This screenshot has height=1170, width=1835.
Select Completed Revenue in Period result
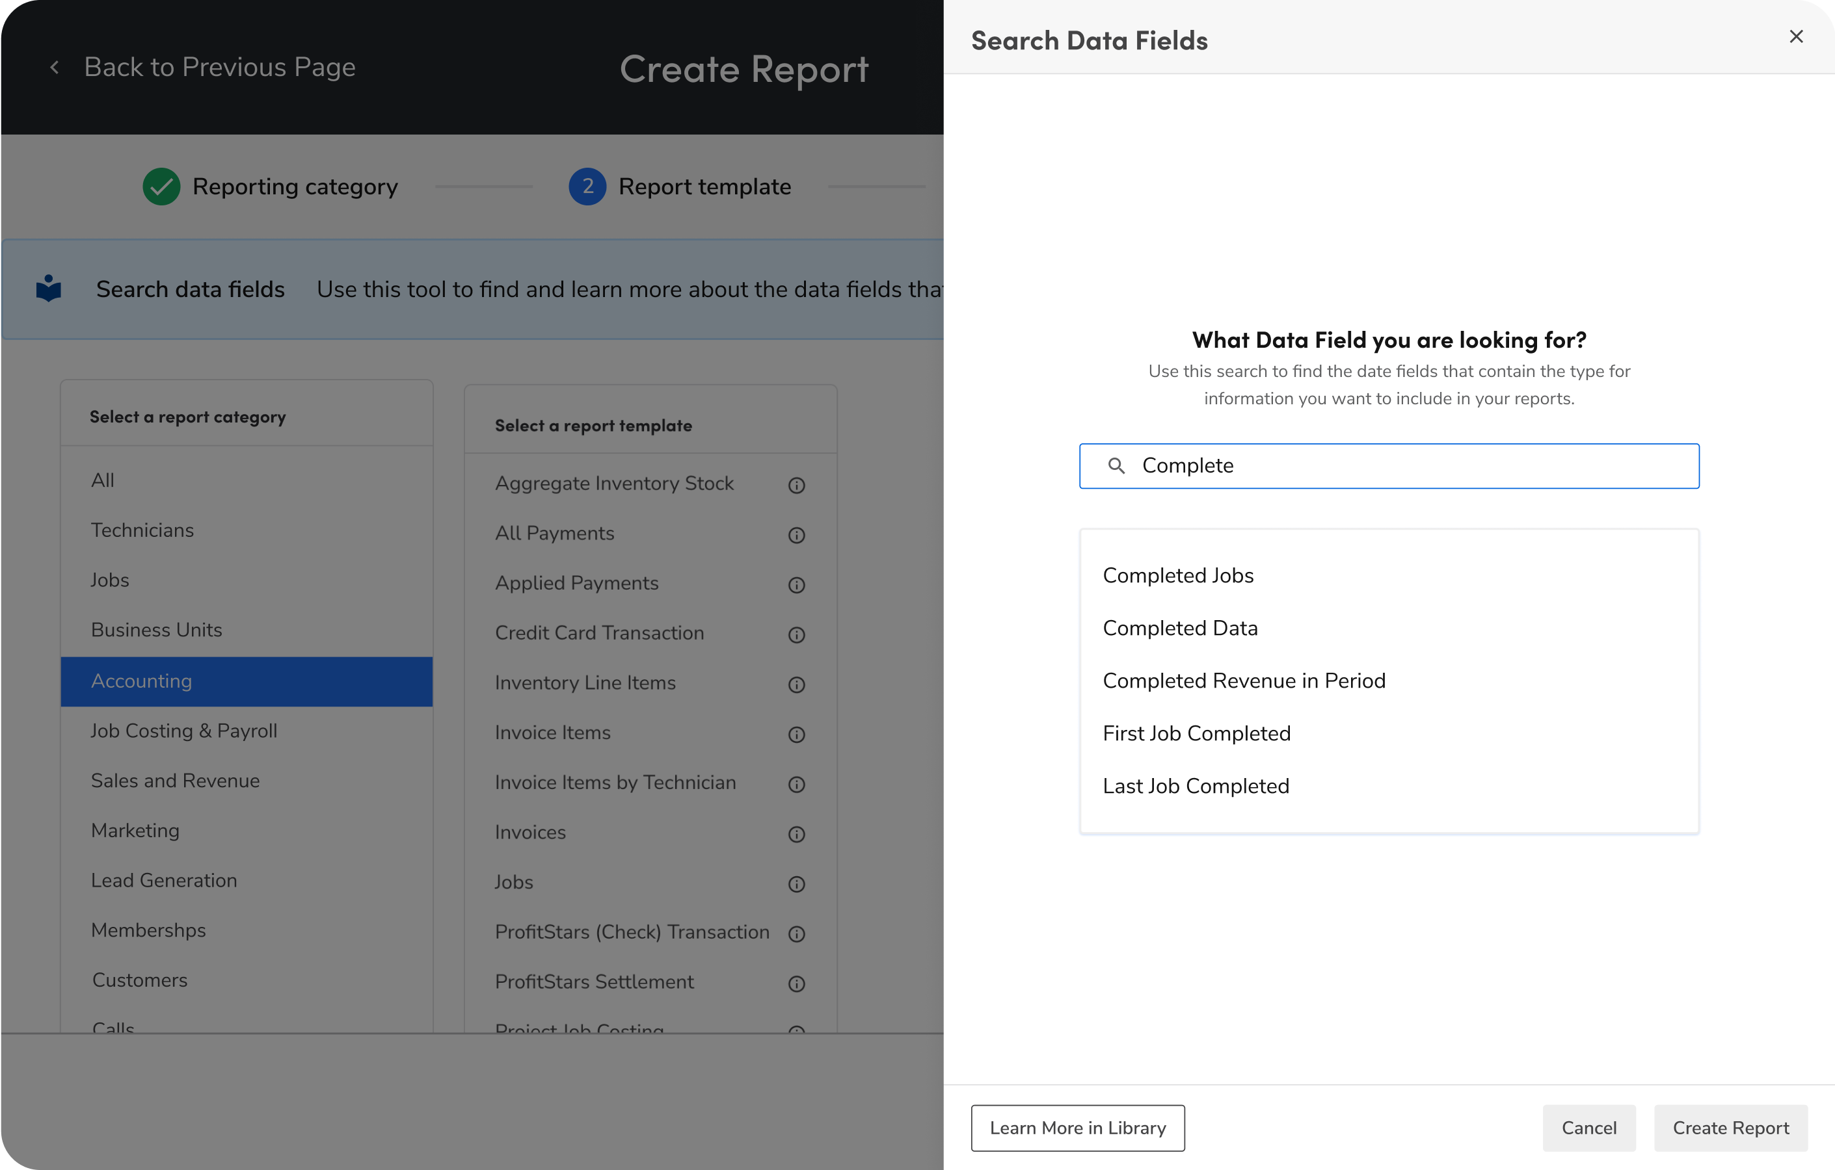point(1244,680)
